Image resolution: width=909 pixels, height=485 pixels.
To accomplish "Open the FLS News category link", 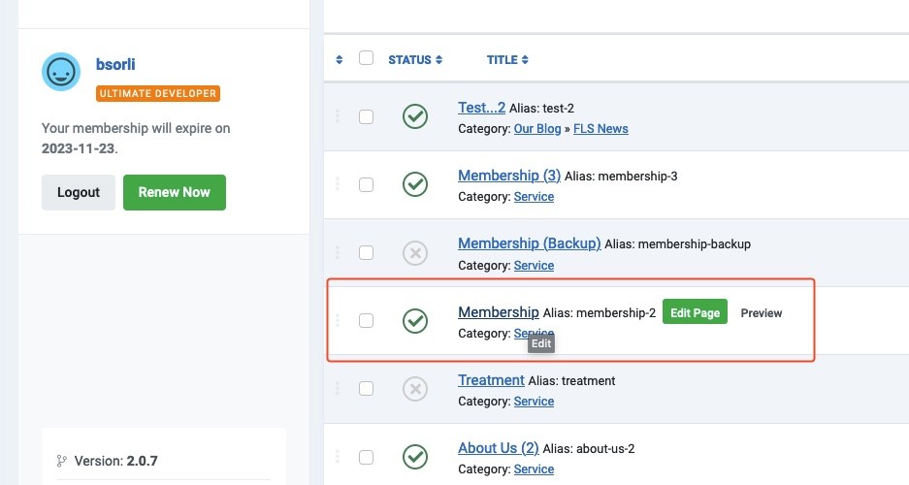I will (601, 129).
